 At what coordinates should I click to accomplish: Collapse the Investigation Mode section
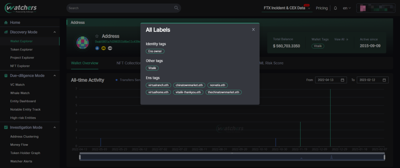[x=54, y=127]
